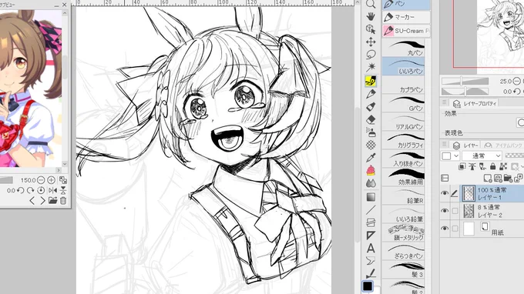Select the Straight line figure tool
524x294 pixels.
pos(371,210)
